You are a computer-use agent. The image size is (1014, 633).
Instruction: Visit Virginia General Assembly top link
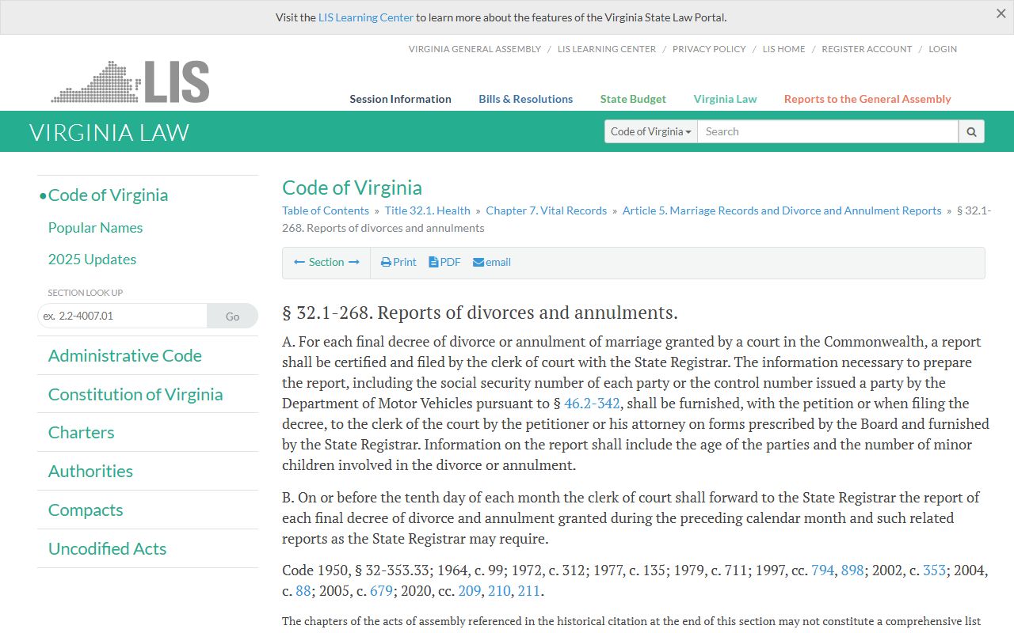click(x=475, y=49)
